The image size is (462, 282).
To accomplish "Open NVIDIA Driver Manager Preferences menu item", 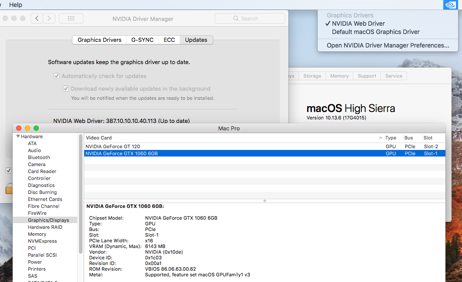I will tap(388, 45).
